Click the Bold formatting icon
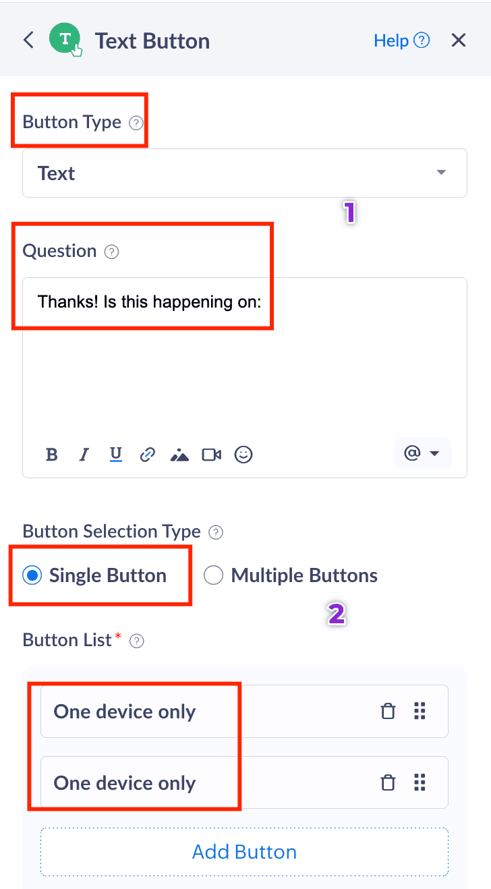This screenshot has height=889, width=491. click(x=52, y=455)
